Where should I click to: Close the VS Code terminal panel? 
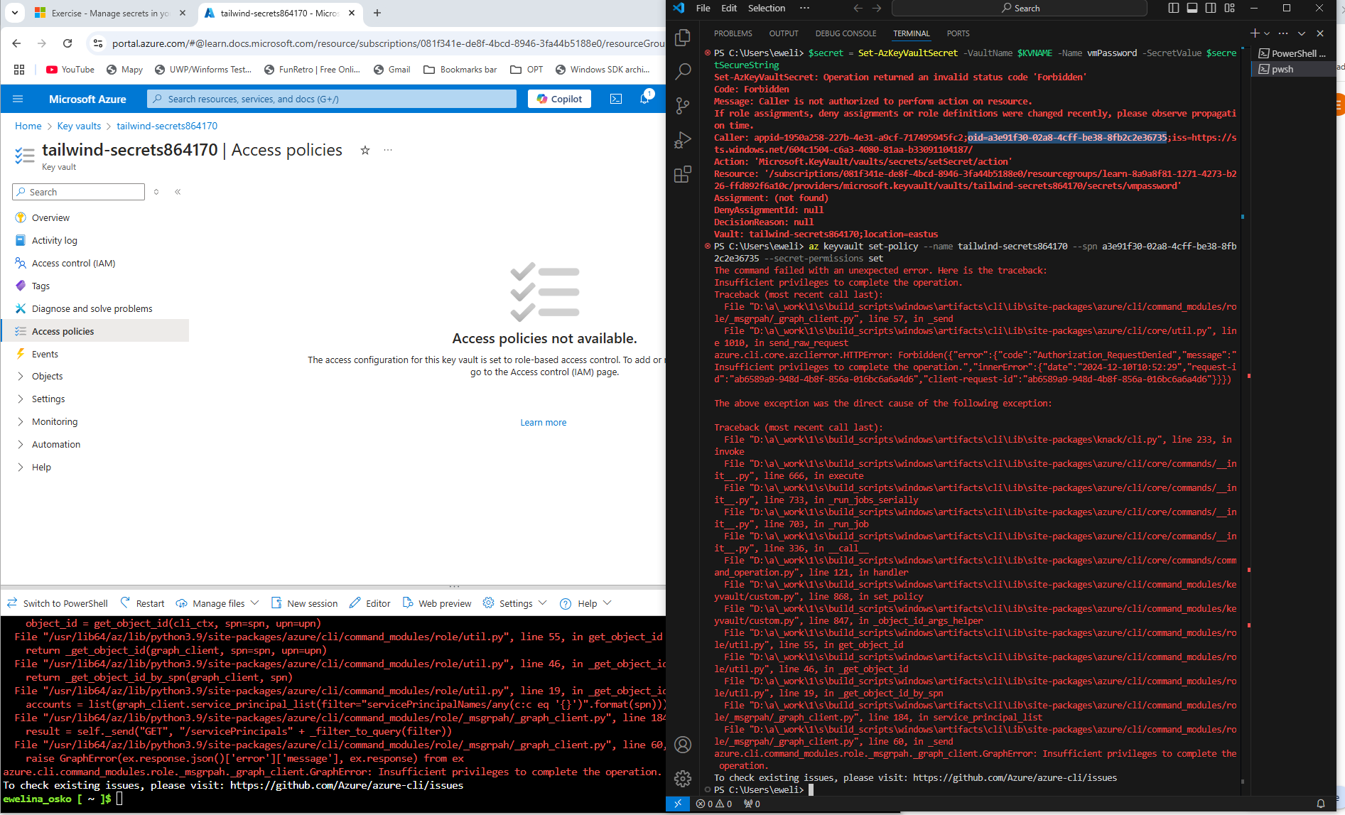coord(1320,33)
